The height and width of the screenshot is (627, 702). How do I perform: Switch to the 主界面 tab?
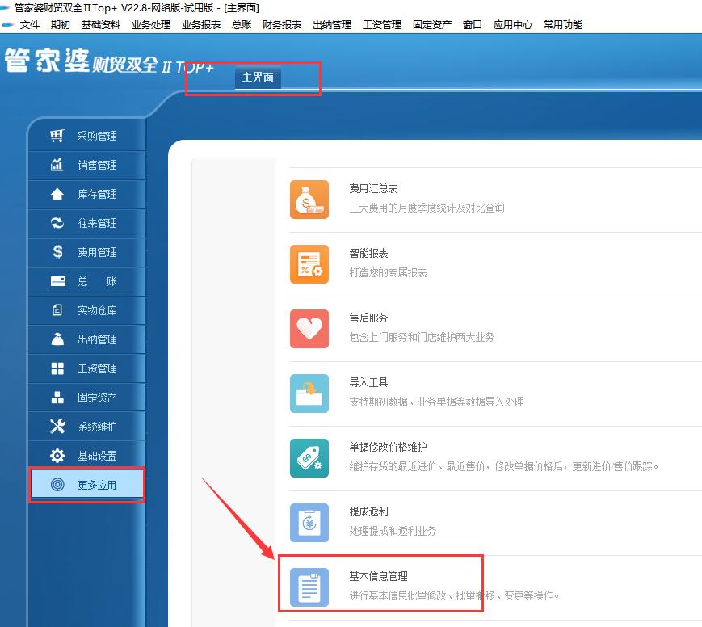click(x=258, y=77)
